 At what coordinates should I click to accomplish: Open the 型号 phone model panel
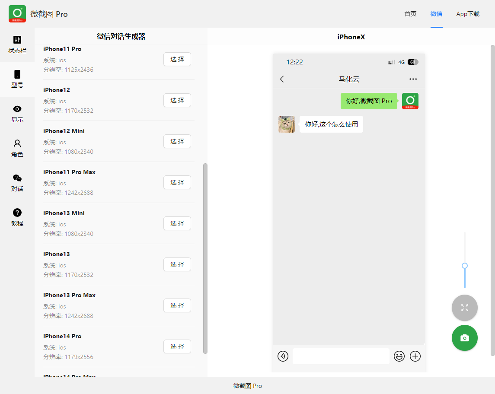pos(17,79)
